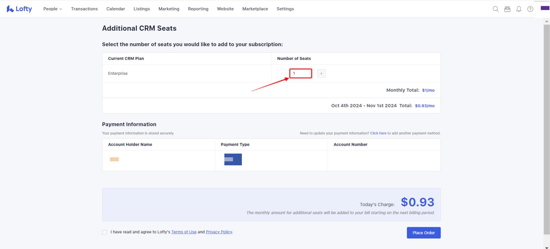This screenshot has width=550, height=249.
Task: Open the inbox tray icon
Action: [x=507, y=9]
